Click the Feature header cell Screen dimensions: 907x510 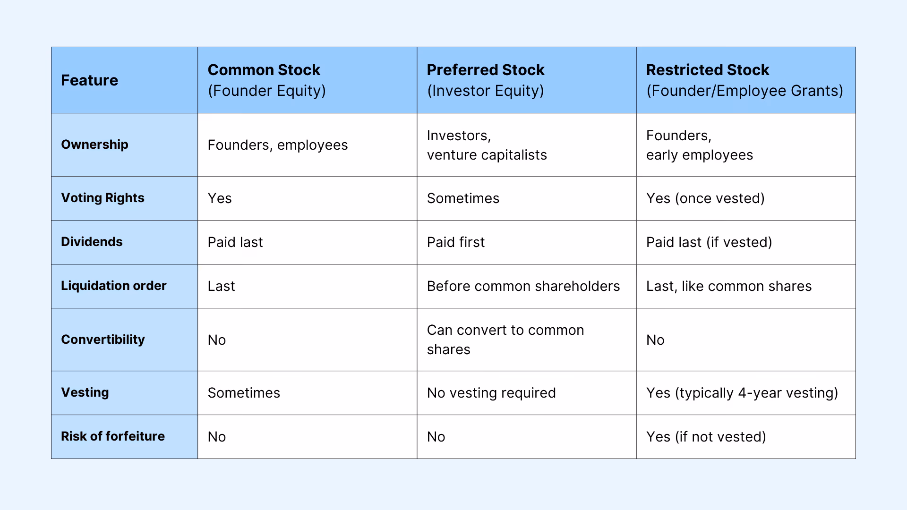coord(124,80)
